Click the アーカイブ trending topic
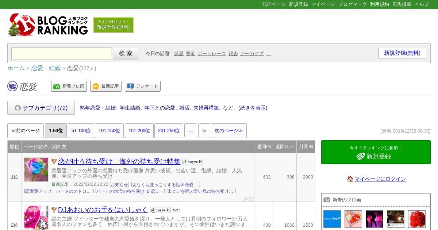The height and width of the screenshot is (230, 438). pyautogui.click(x=252, y=53)
